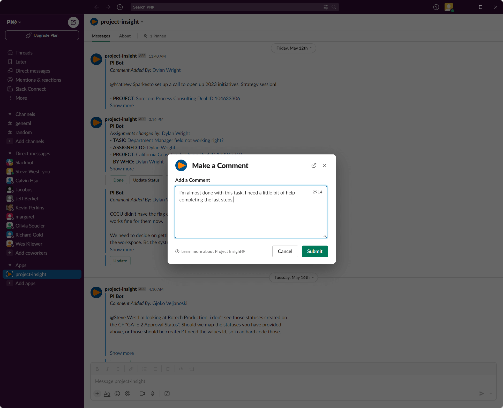Click the Upgrade Plan button

tap(42, 35)
